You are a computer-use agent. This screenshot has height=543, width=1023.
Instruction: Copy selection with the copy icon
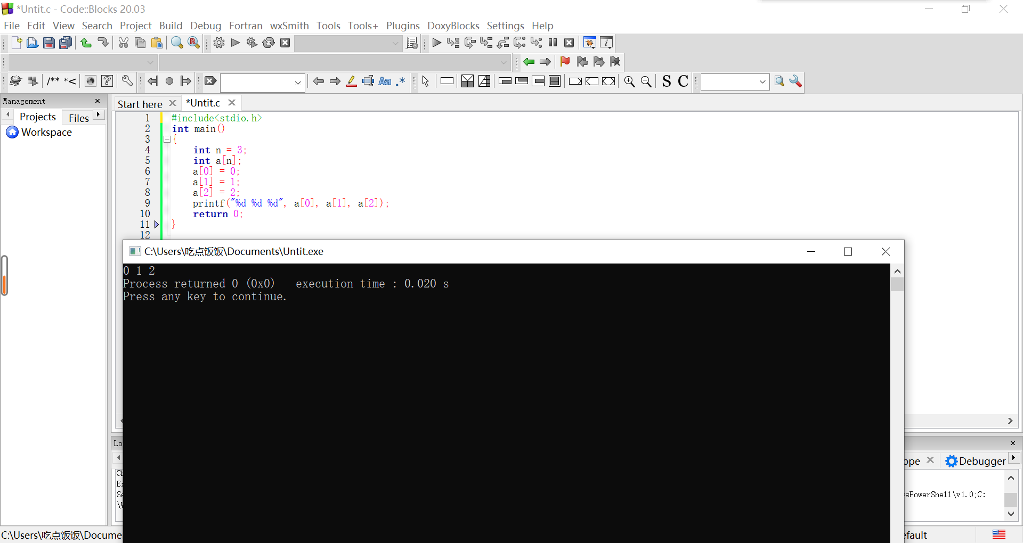(140, 43)
